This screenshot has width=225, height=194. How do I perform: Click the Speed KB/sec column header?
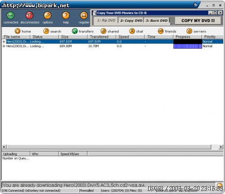73,154
